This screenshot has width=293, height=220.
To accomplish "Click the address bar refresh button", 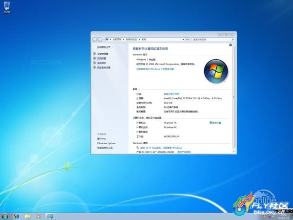I will (x=188, y=40).
